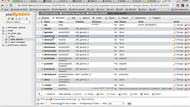Tick checkbox for pid column
This screenshot has width=190, height=107.
point(39,25)
